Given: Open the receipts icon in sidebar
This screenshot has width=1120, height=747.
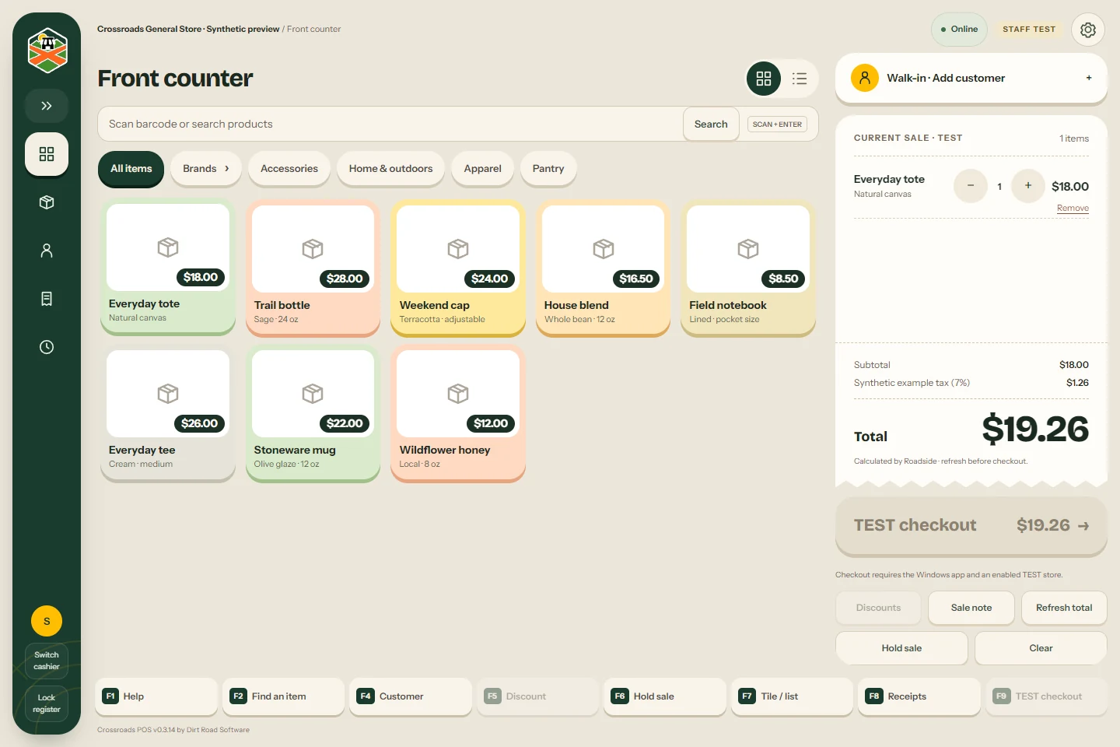Looking at the screenshot, I should (x=47, y=299).
